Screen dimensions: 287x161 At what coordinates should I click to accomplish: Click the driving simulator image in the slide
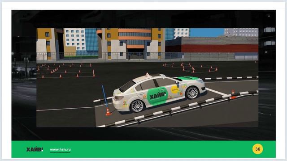[x=148, y=77]
